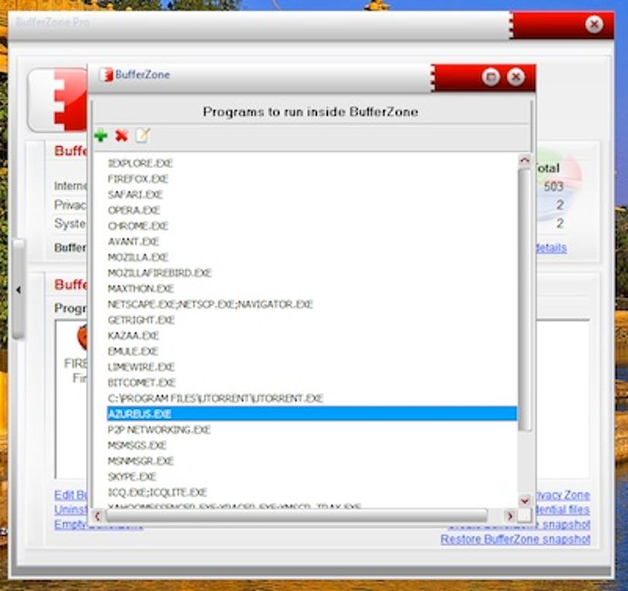The image size is (628, 591).
Task: Click the list's scroll down arrow
Action: (x=525, y=500)
